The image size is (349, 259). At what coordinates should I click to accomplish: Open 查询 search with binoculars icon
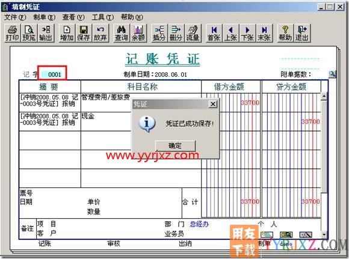point(121,33)
